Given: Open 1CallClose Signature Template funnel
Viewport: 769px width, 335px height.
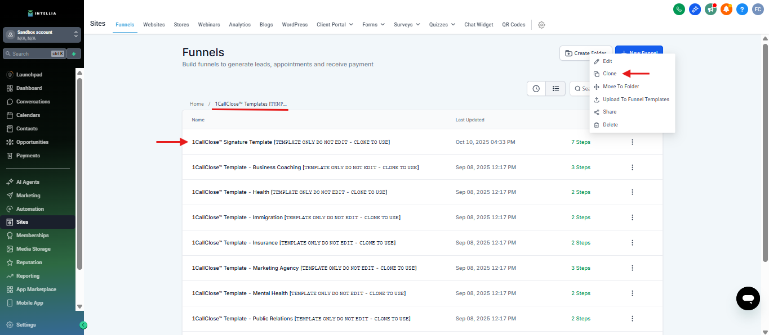Looking at the screenshot, I should click(x=291, y=142).
